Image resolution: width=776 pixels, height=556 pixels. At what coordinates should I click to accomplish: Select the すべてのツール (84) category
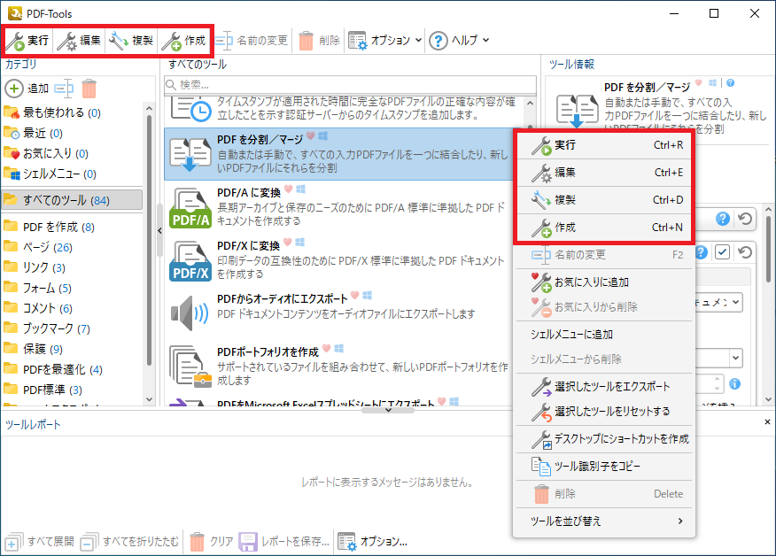72,200
